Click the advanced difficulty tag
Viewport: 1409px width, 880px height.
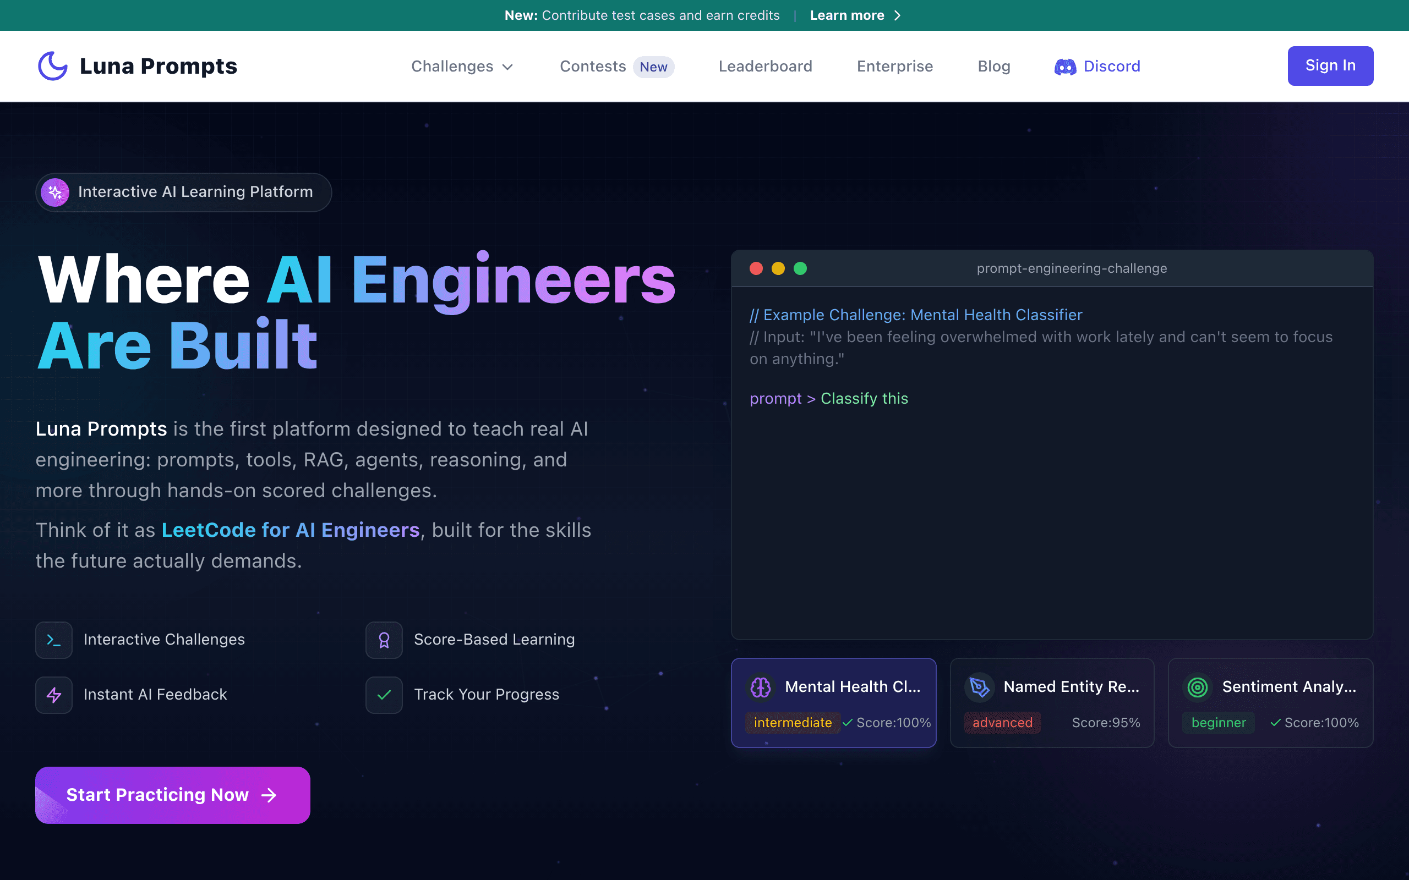point(1003,723)
